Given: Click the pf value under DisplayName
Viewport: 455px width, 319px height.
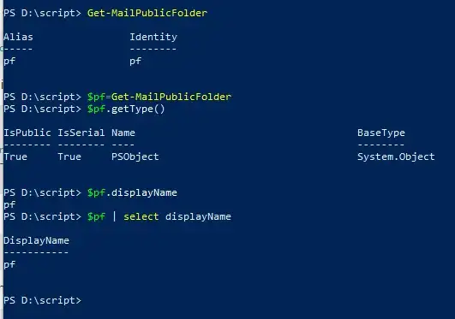Looking at the screenshot, I should coord(9,265).
